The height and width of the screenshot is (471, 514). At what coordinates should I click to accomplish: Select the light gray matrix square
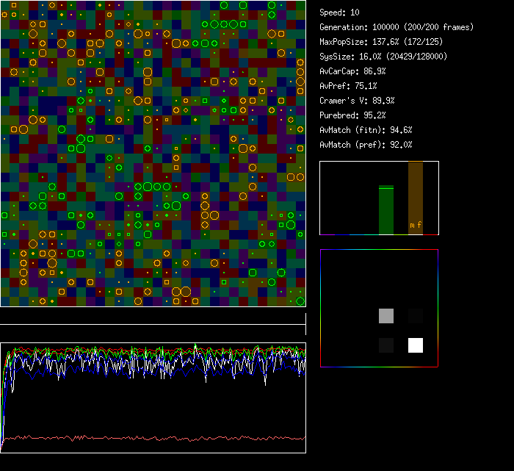(386, 316)
